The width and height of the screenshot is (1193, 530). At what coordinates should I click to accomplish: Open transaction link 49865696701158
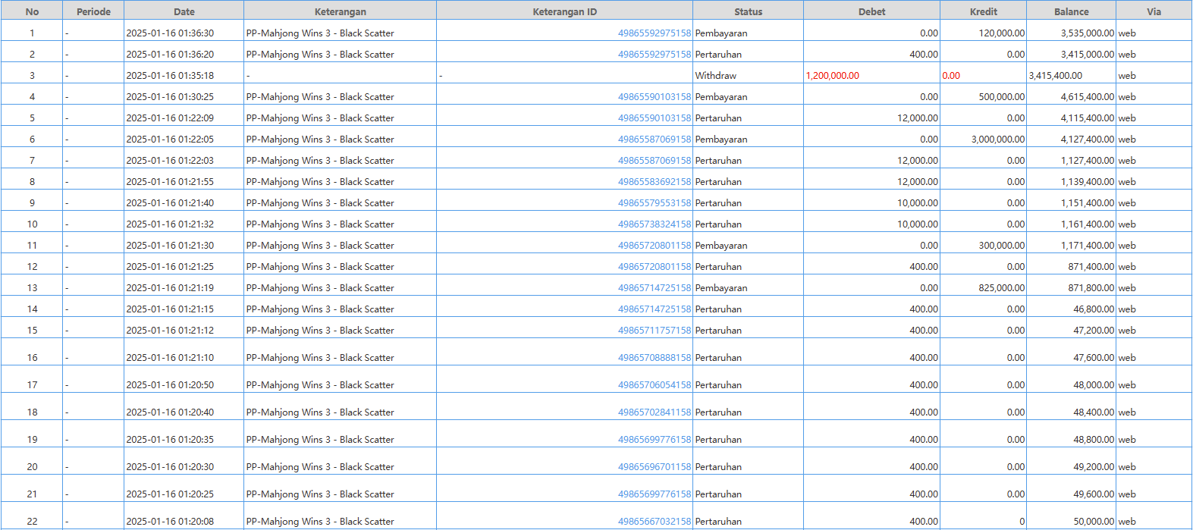654,467
